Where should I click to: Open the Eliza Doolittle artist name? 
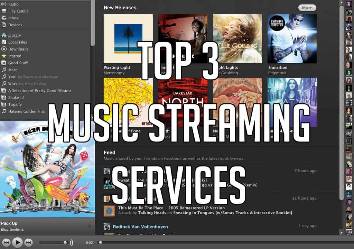tap(12, 230)
